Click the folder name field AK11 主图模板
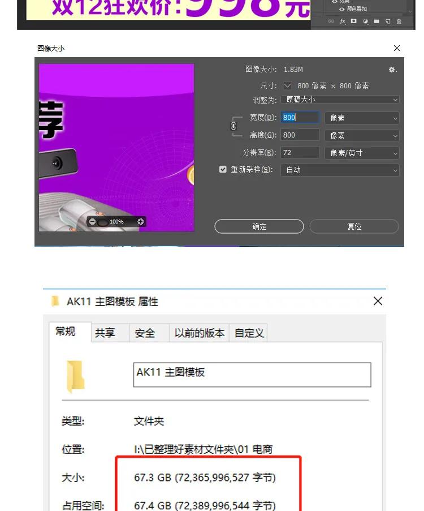 252,375
